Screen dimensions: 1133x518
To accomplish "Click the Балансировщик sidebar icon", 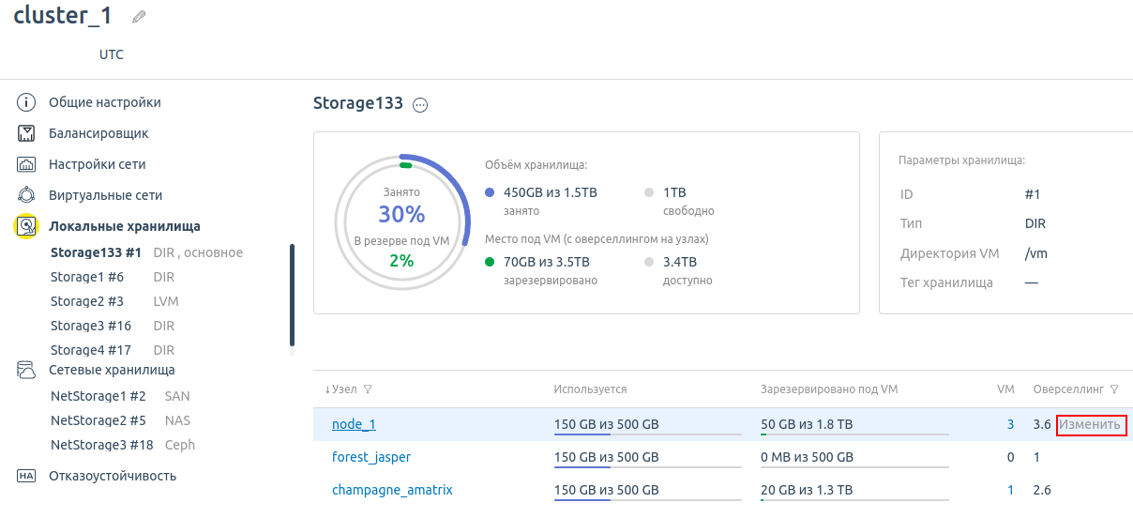I will [x=27, y=133].
